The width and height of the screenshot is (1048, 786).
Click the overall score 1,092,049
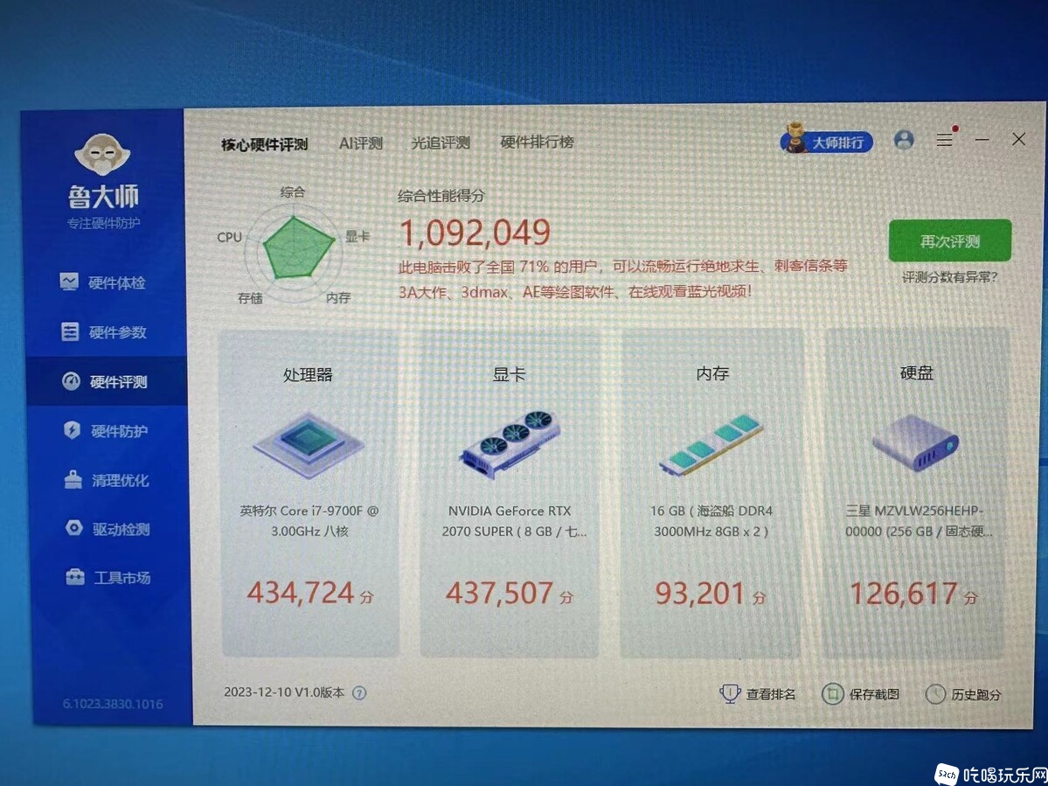click(x=475, y=233)
